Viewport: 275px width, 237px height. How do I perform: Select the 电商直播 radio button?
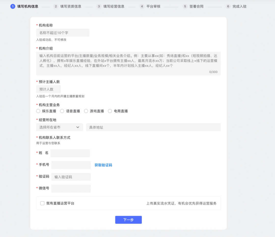110,111
